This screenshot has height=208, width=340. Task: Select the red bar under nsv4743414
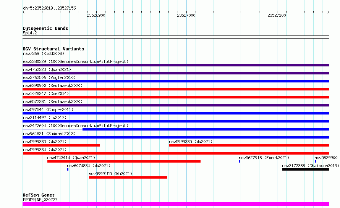[x=124, y=161]
